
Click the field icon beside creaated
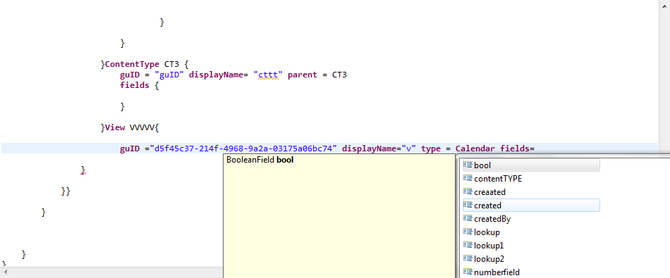(x=468, y=192)
